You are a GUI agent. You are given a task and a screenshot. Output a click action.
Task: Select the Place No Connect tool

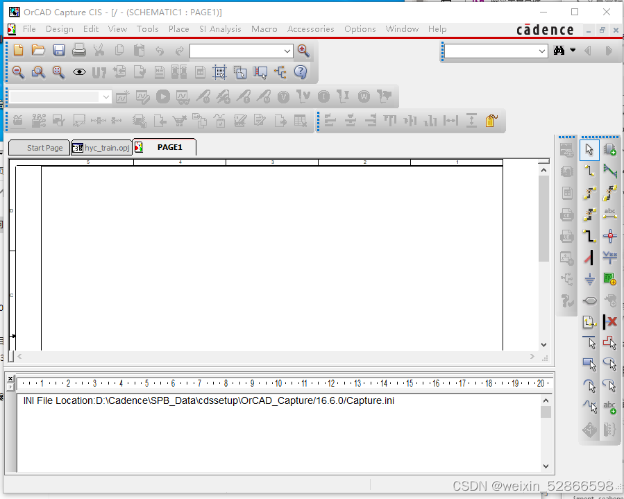coord(609,321)
